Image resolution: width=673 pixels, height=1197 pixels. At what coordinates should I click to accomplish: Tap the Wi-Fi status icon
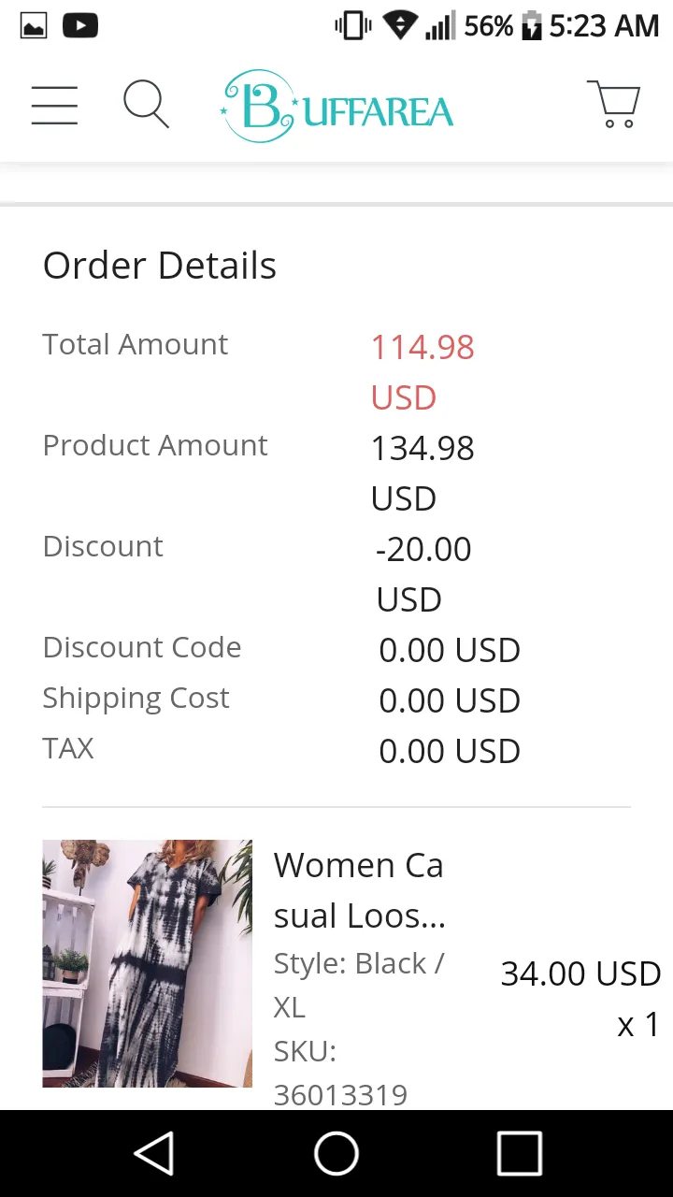(x=401, y=26)
